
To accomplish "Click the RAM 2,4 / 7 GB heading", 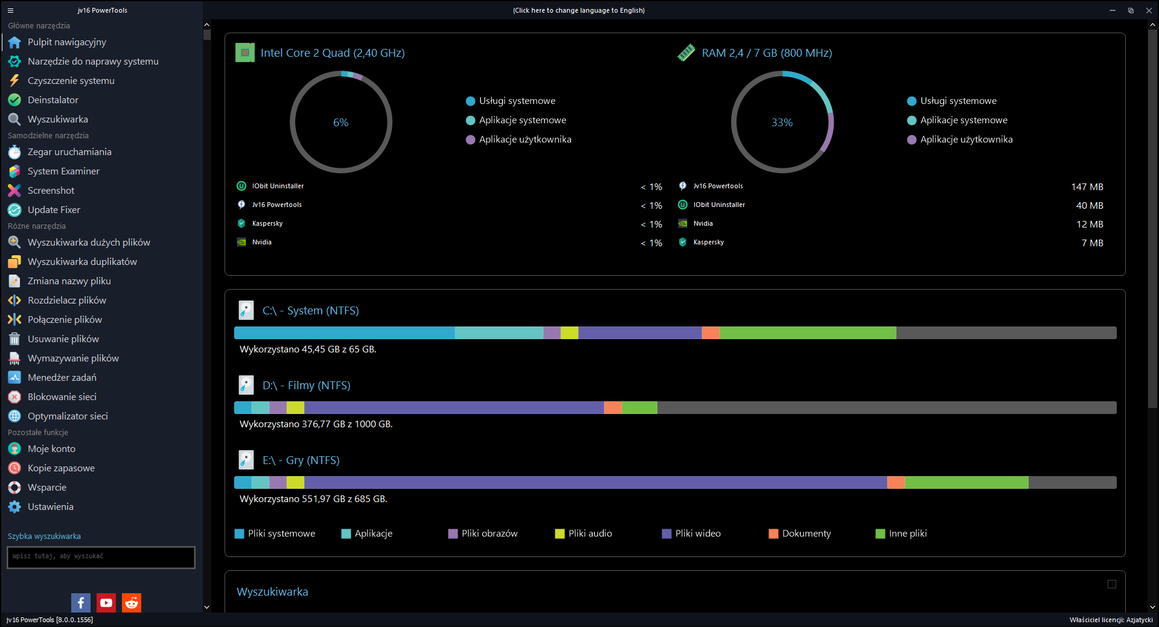I will [767, 53].
